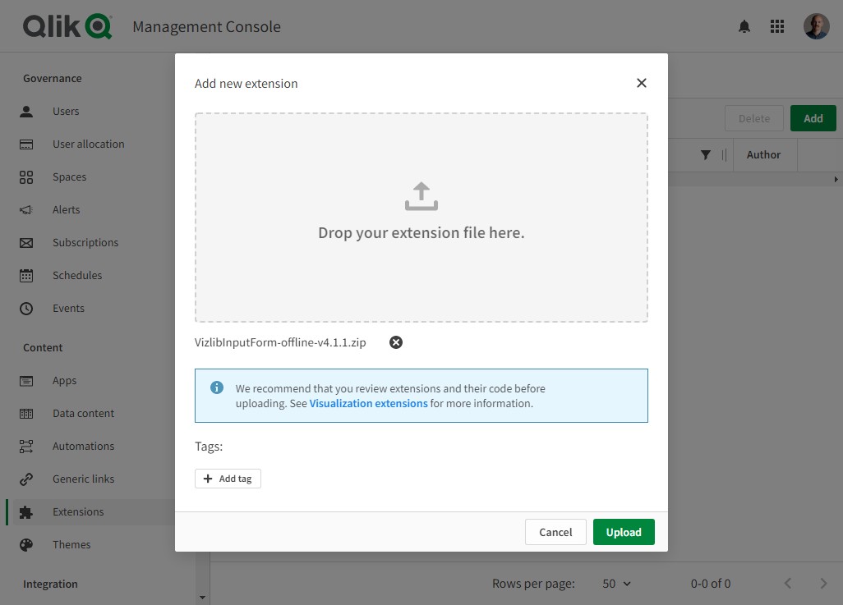843x605 pixels.
Task: Open the notifications bell
Action: [744, 26]
